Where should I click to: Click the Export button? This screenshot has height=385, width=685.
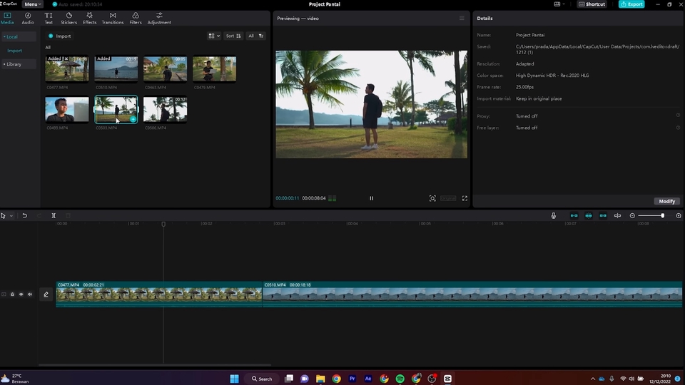[x=631, y=4]
